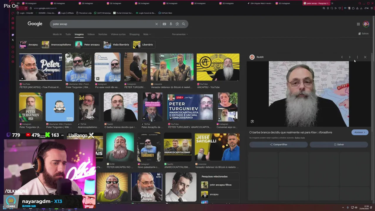Viewport: 375px width, 211px height.
Task: Open the PETER TURGUNIEV Anarcocapitalista YouTube thumbnail
Action: (190, 107)
